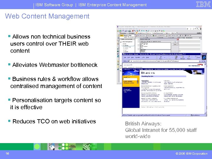The width and height of the screenshot is (212, 159).
Task: Click the search input on the BA intranet page
Action: 130,79
